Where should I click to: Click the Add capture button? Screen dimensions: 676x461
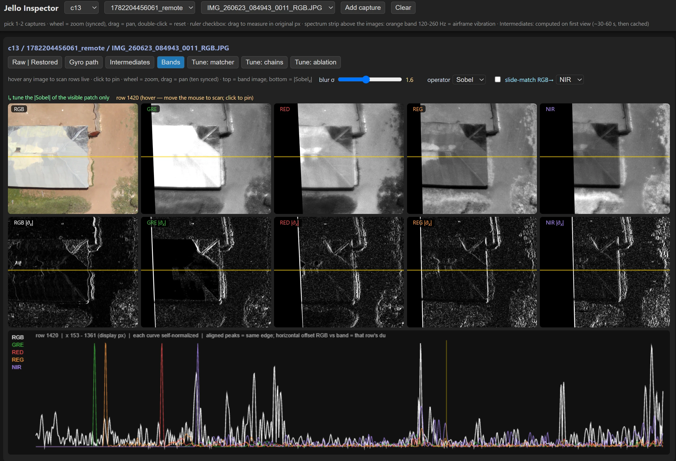coord(363,8)
